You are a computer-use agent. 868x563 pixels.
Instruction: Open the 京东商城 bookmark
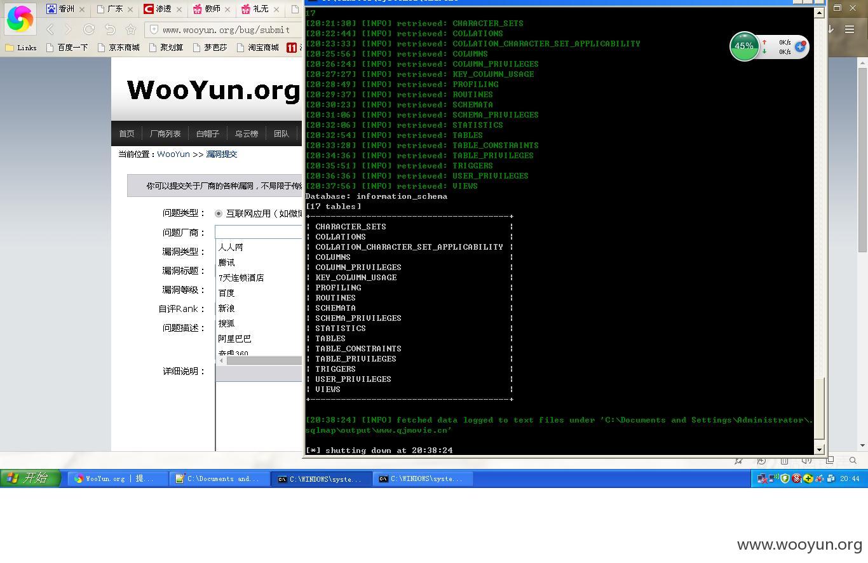click(118, 48)
